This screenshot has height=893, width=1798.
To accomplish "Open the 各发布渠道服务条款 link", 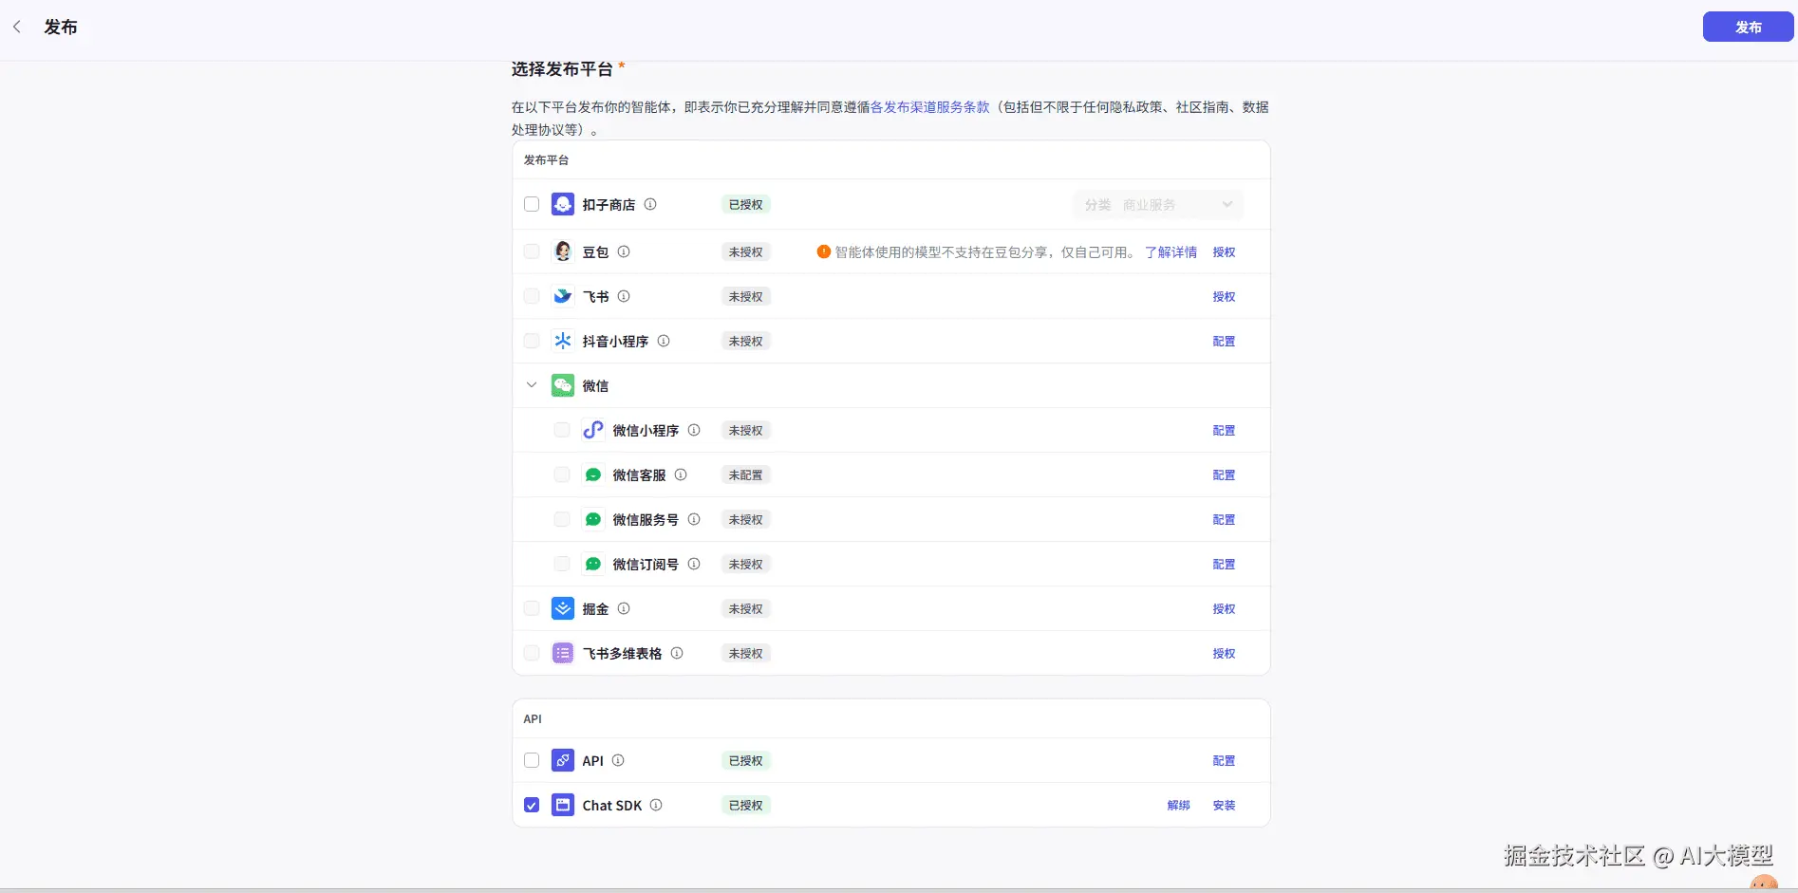I will point(930,107).
